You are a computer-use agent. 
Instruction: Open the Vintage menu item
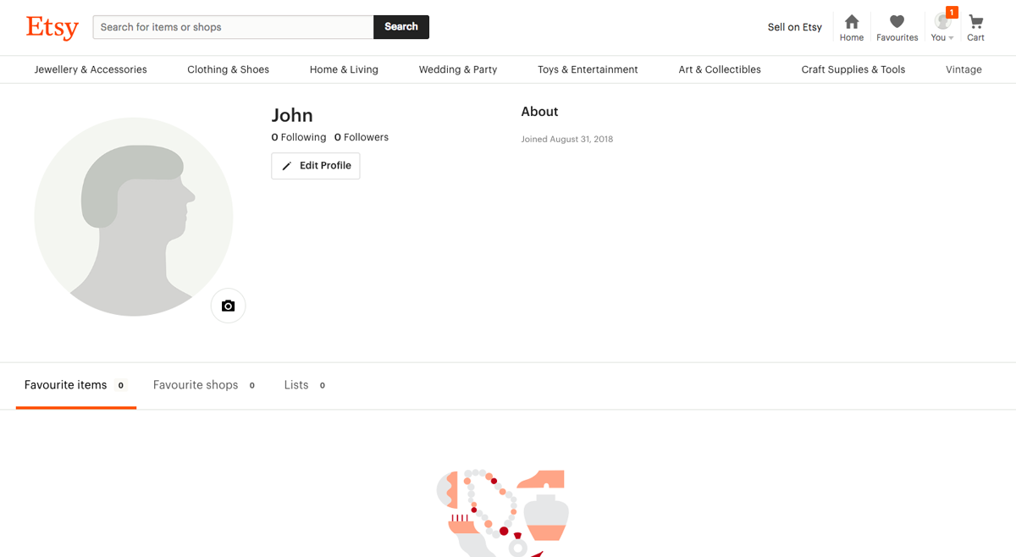[964, 69]
